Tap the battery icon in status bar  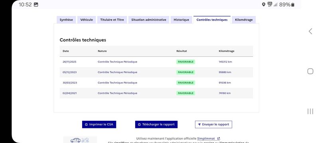293,4
